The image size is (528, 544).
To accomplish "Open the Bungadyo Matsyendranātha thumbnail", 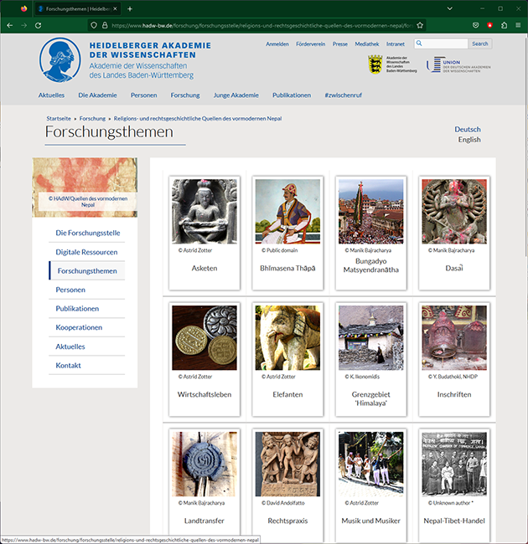I will click(x=371, y=211).
